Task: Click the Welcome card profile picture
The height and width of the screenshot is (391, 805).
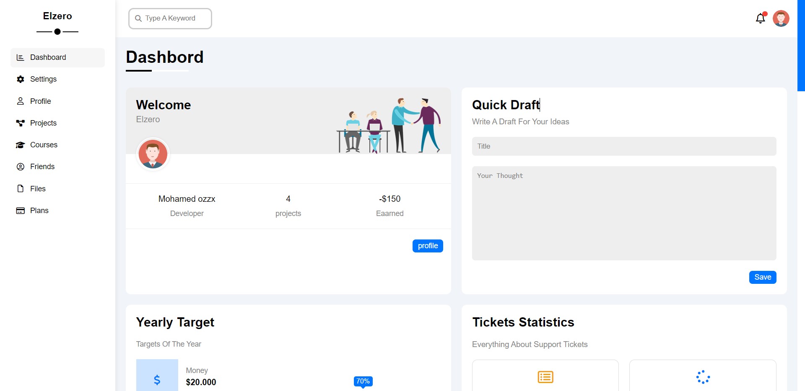Action: coord(153,154)
